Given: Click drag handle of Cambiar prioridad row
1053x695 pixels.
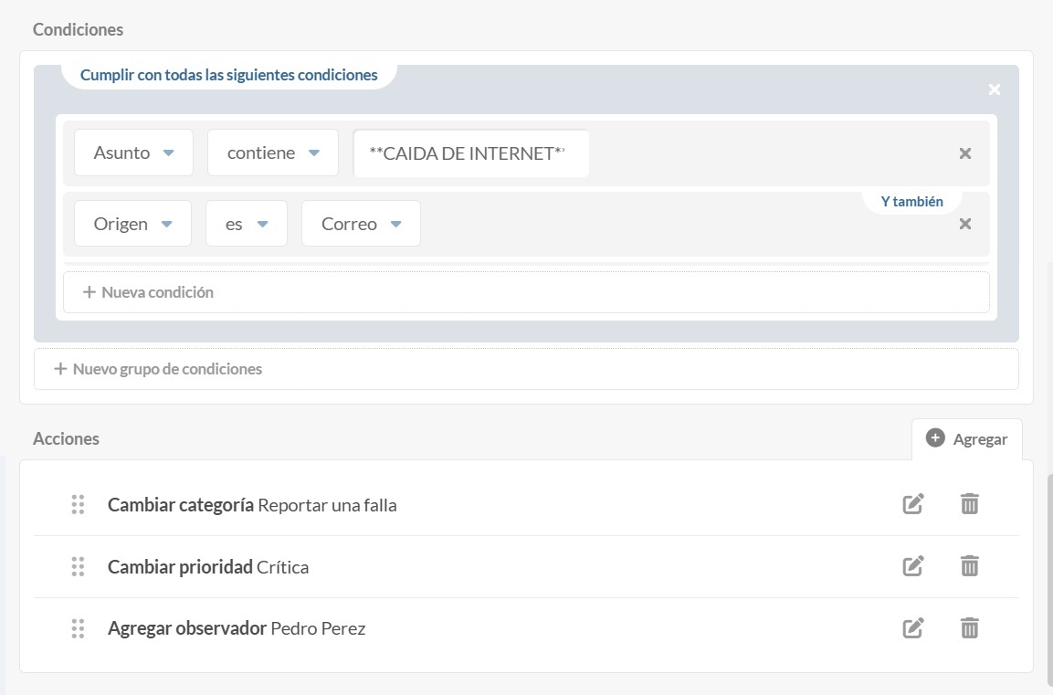Looking at the screenshot, I should 78,566.
